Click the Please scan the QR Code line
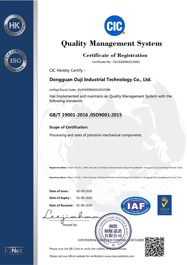187x265 pixels. [88, 249]
